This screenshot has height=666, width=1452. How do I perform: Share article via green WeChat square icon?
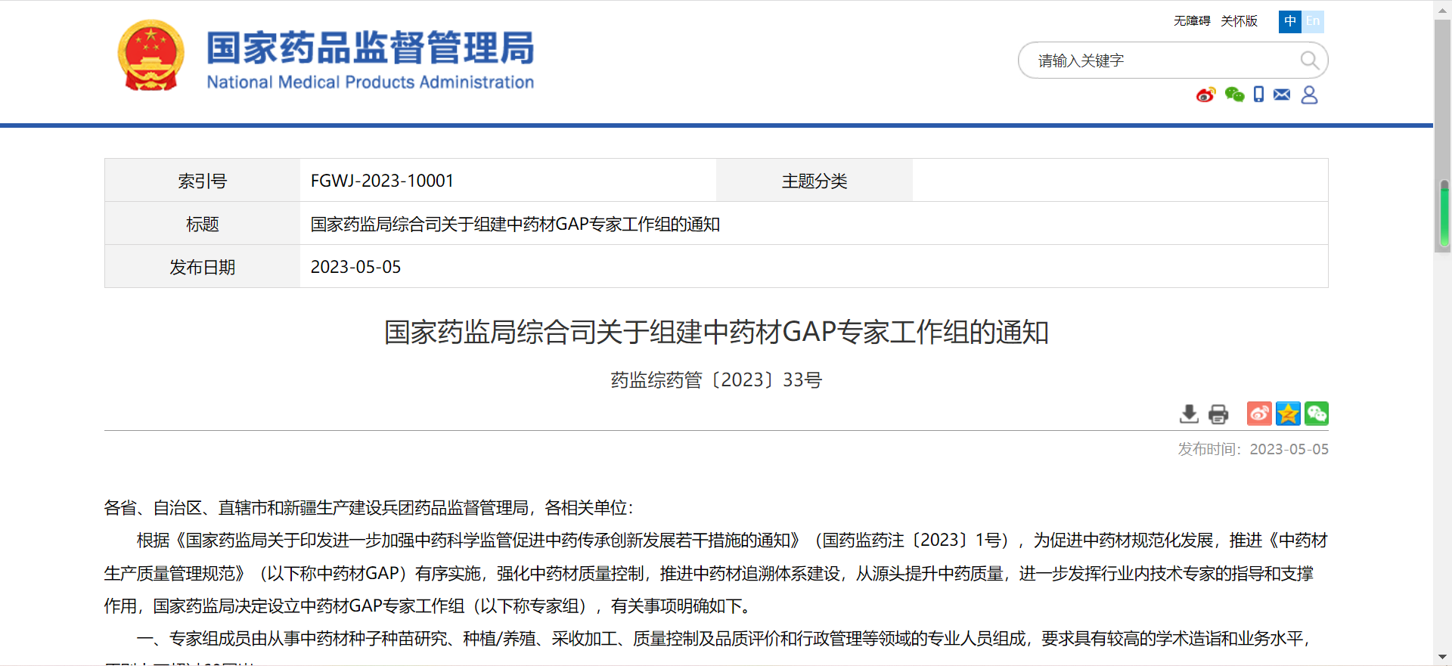[1317, 414]
